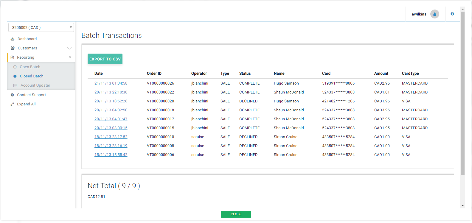Collapse the Reporting section with X
Screen dimensions: 472x223
(x=70, y=57)
